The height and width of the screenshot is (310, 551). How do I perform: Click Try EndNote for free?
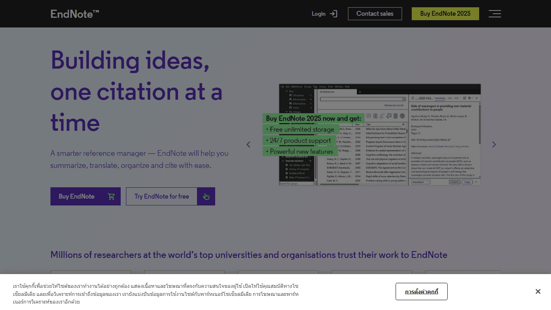pyautogui.click(x=170, y=196)
